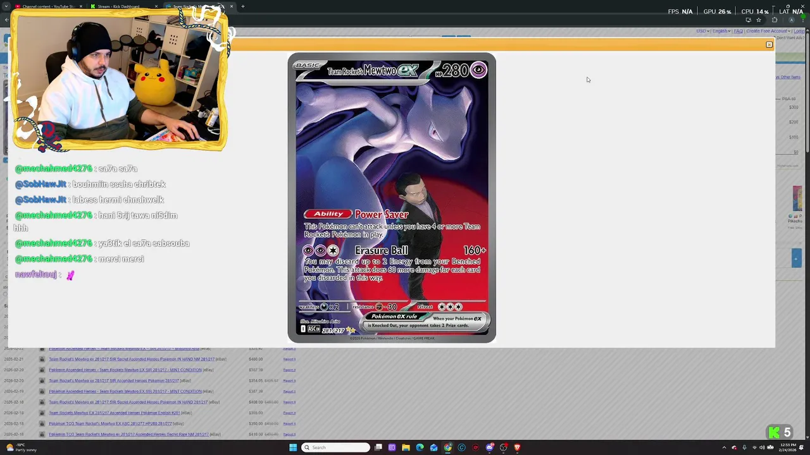Open the volume control in system tray
Screen dimensions: 810x455
tap(762, 447)
